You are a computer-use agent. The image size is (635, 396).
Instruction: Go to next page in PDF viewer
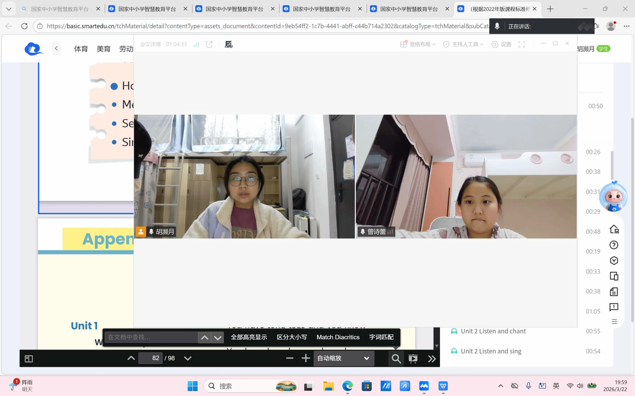pos(188,358)
